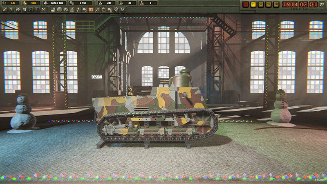Image resolution: width=327 pixels, height=184 pixels.
Task: Open the factory building icon
Action: 53,9
